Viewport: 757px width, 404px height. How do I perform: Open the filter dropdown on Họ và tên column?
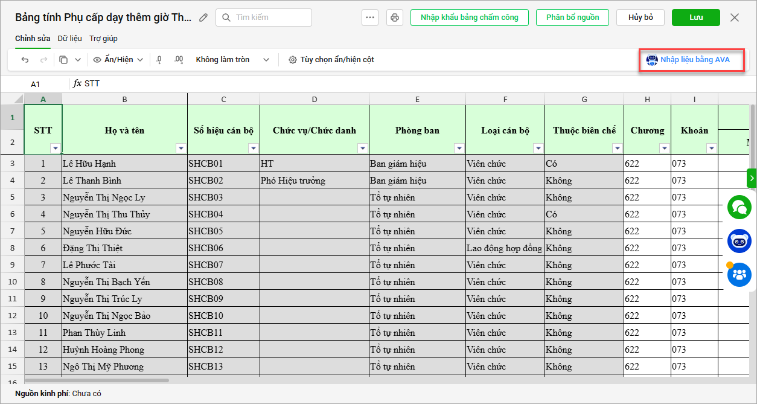coord(180,148)
